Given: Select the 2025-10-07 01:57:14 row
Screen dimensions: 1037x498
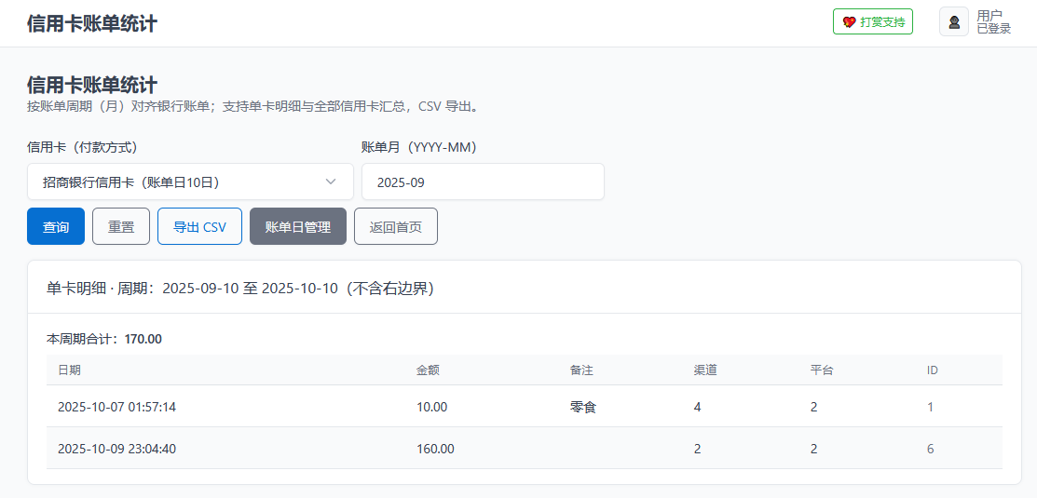Looking at the screenshot, I should 116,407.
